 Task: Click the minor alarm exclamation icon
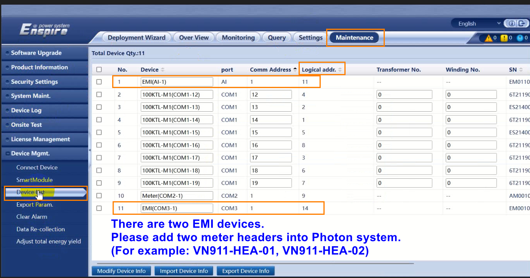pos(504,38)
